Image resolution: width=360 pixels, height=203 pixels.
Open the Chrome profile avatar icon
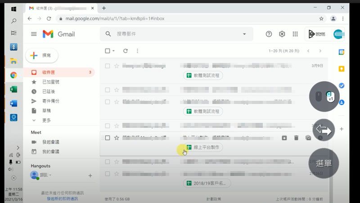point(333,18)
